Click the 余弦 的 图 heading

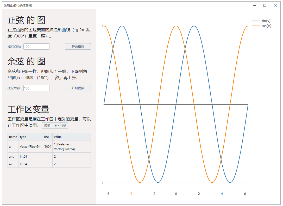coord(26,61)
